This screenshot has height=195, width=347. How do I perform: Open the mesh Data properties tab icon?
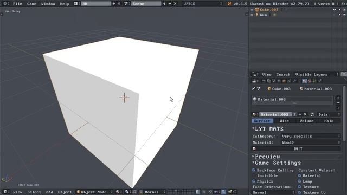pos(299,81)
